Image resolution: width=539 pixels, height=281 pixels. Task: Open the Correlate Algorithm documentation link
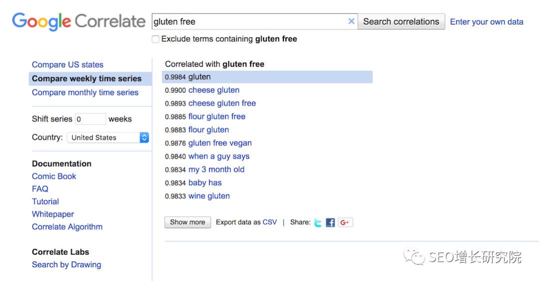[x=67, y=227]
